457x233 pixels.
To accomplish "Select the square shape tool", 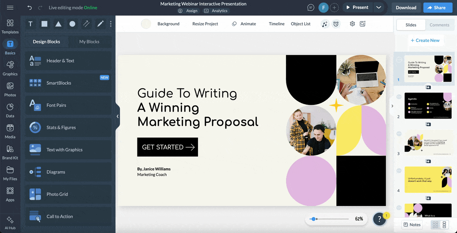I will [x=45, y=24].
